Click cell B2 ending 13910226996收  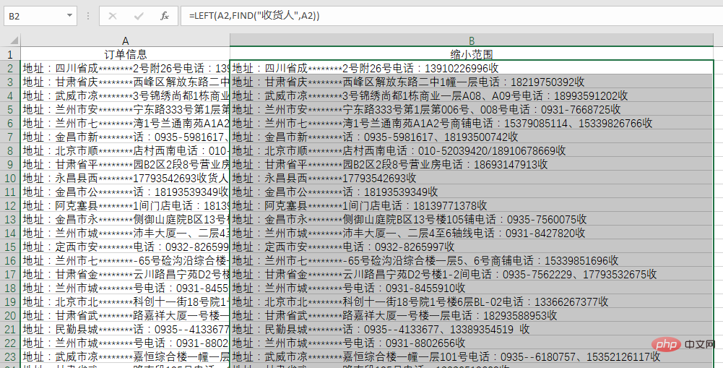point(471,69)
